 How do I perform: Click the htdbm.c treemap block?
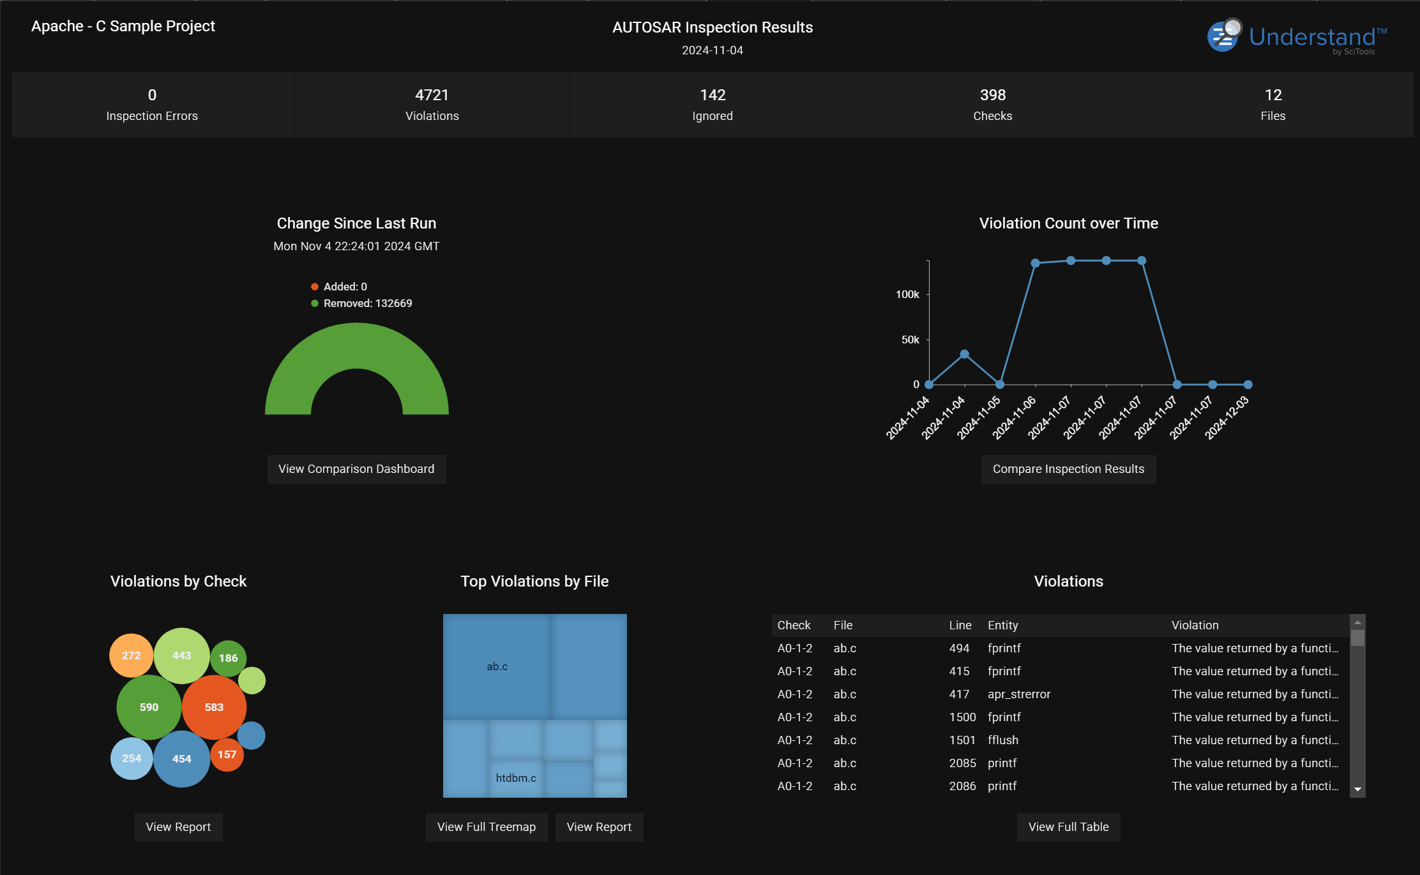[515, 778]
